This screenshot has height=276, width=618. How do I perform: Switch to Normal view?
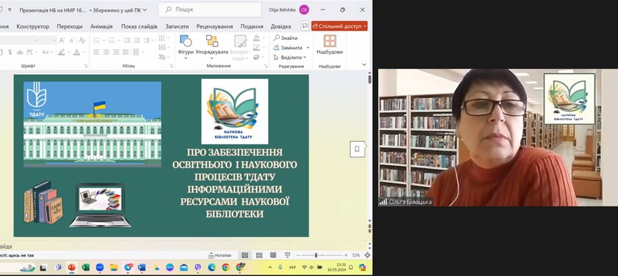click(245, 256)
